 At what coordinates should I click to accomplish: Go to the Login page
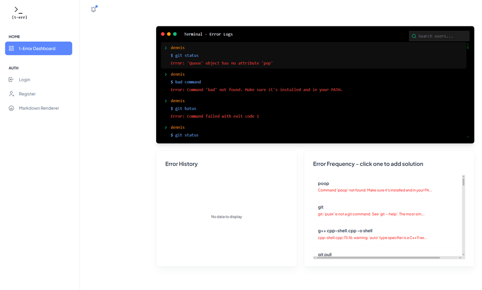(x=25, y=79)
